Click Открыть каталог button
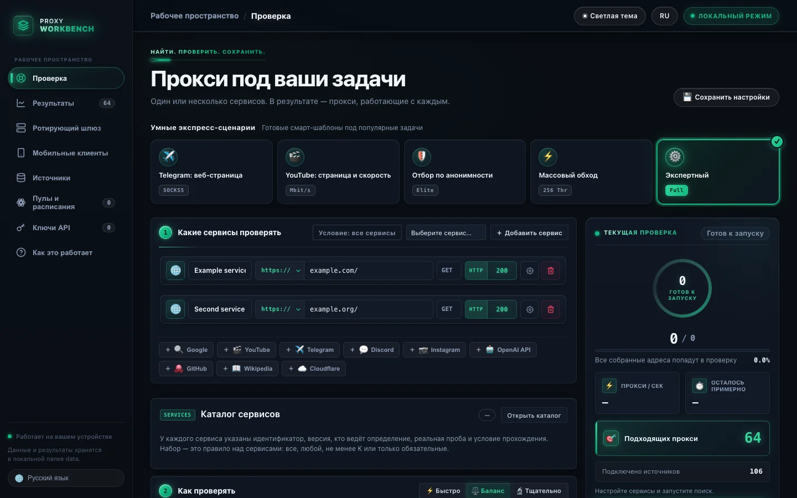The height and width of the screenshot is (498, 797). point(534,416)
